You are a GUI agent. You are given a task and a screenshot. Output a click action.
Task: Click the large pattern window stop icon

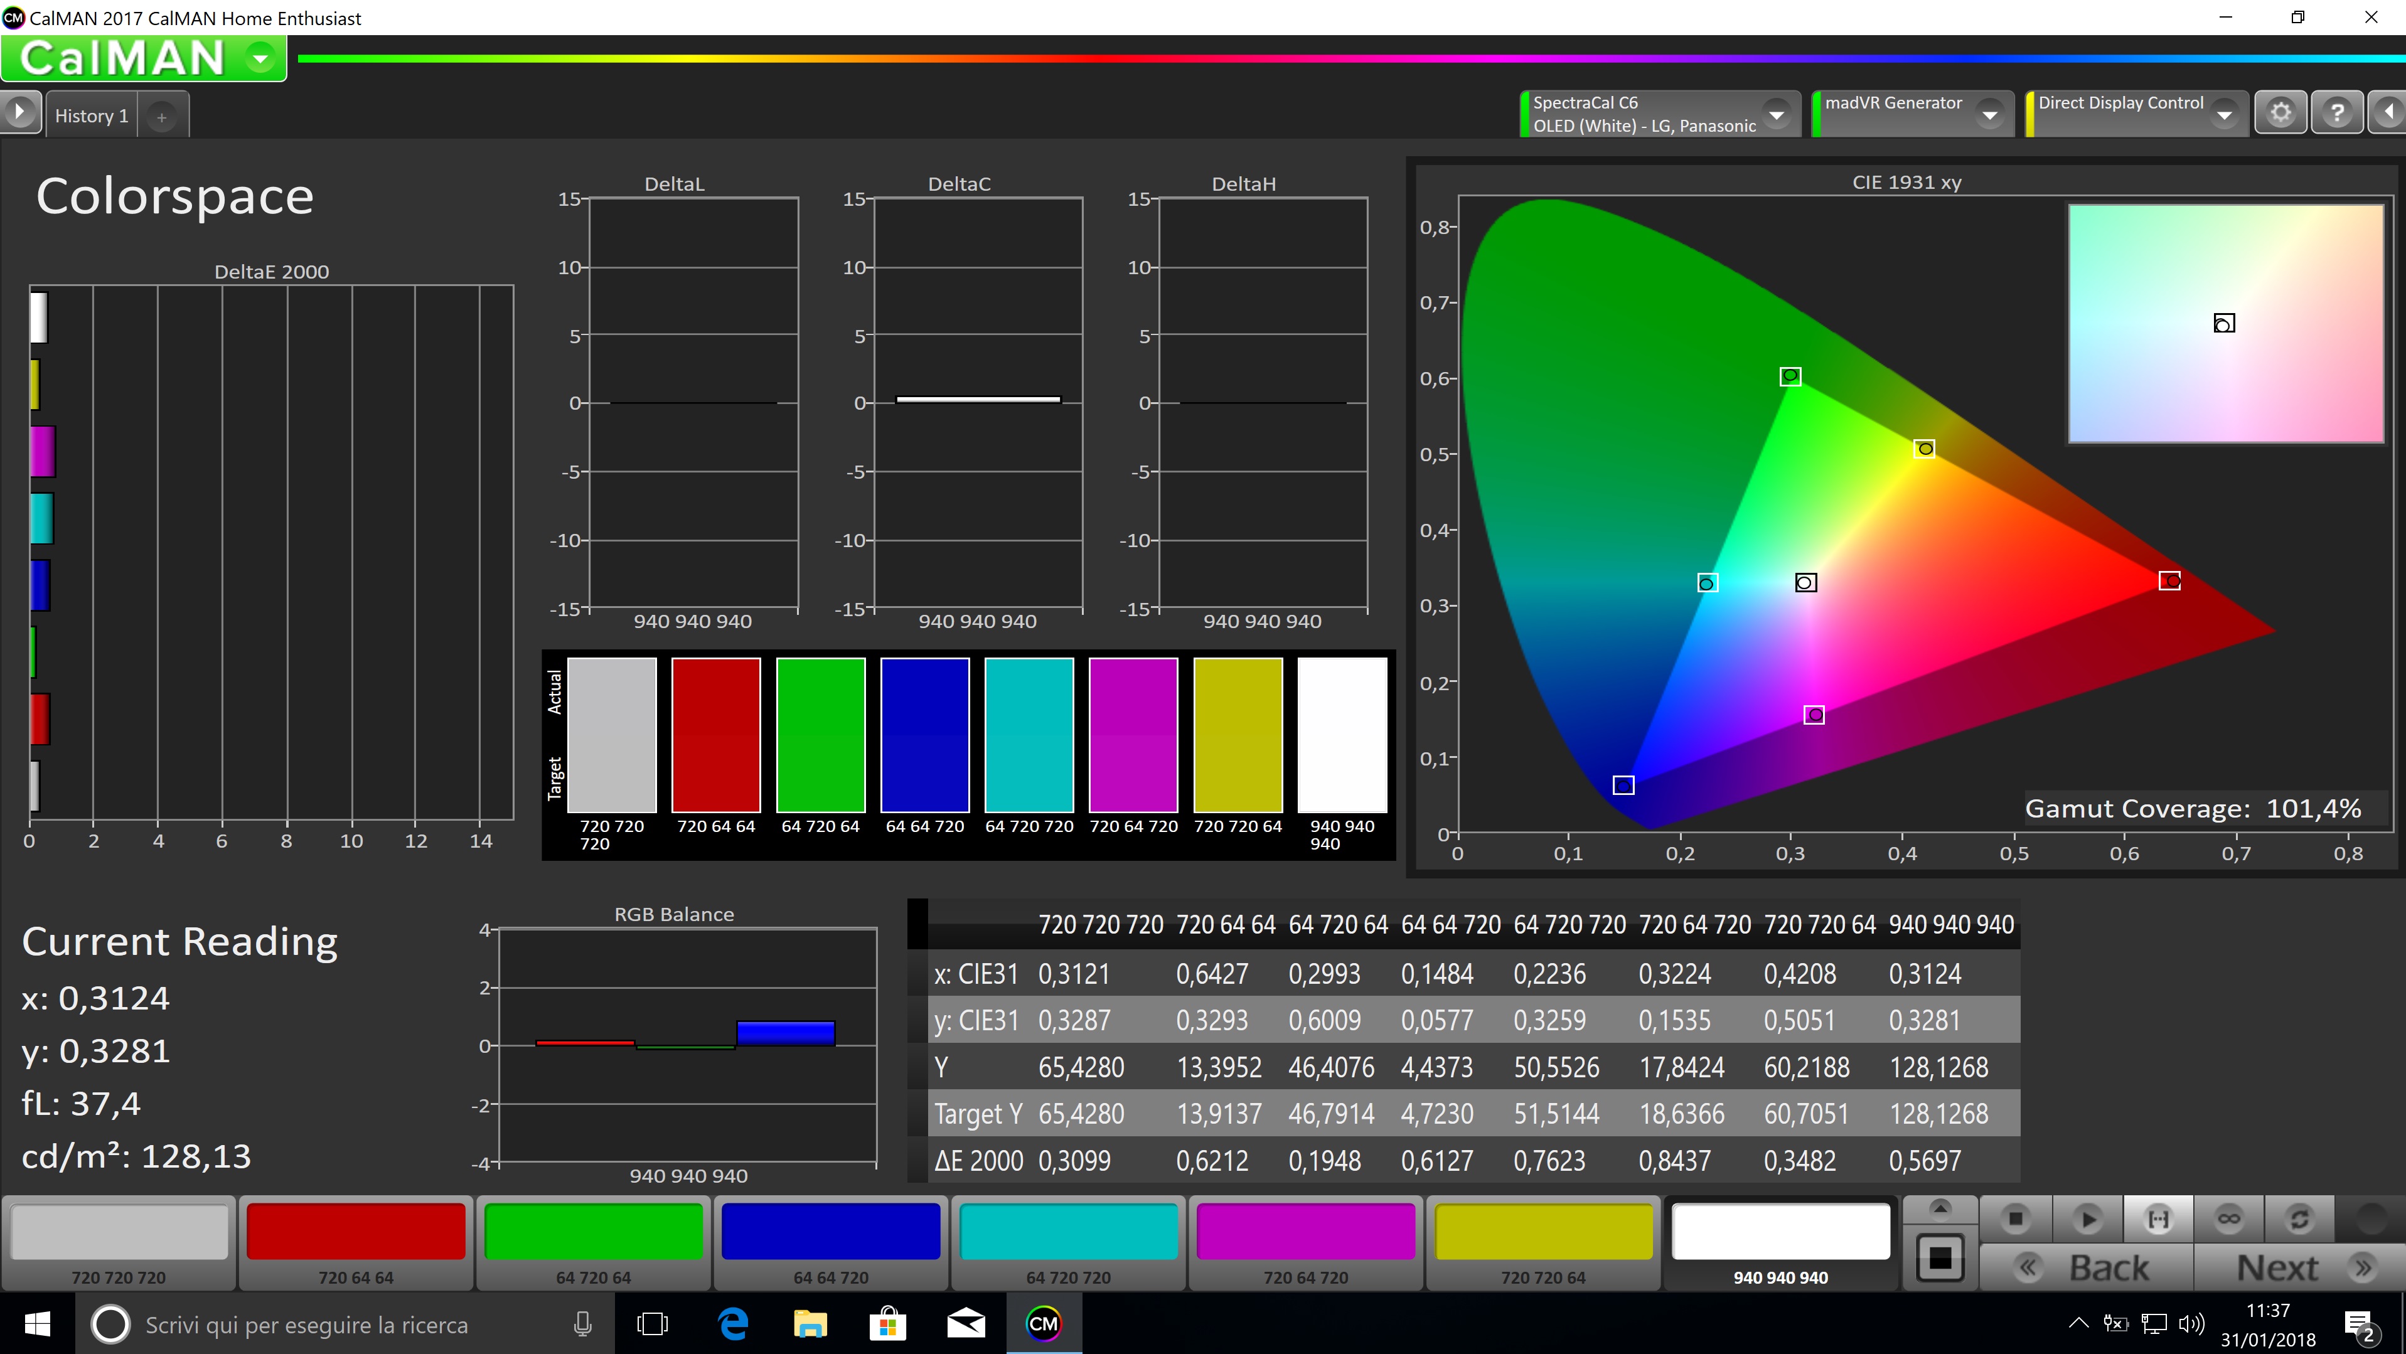1940,1258
